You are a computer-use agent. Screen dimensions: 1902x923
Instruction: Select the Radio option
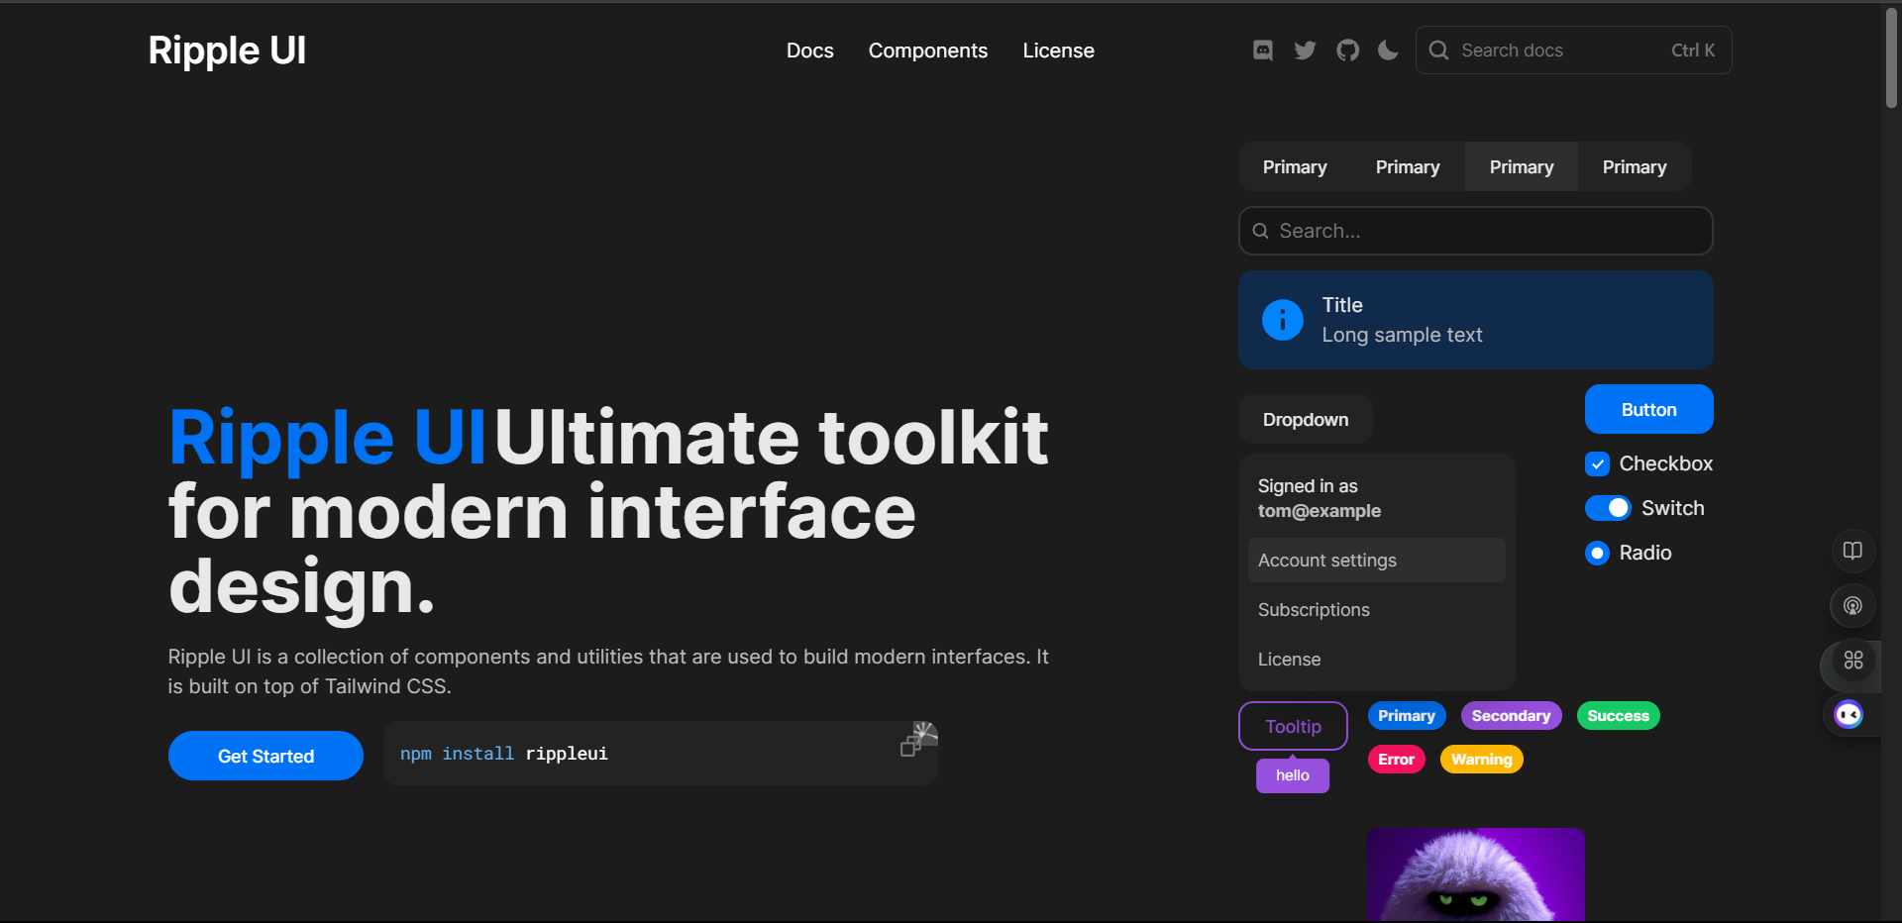click(x=1597, y=553)
